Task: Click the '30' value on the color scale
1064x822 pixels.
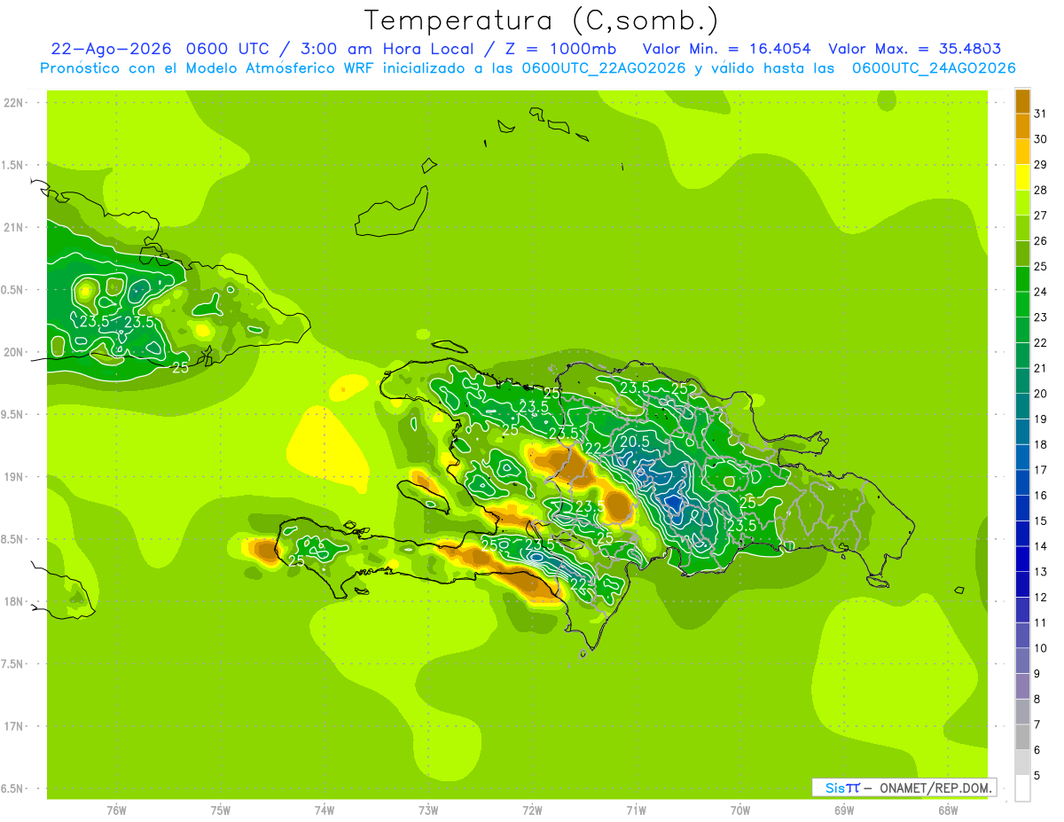Action: point(1040,139)
